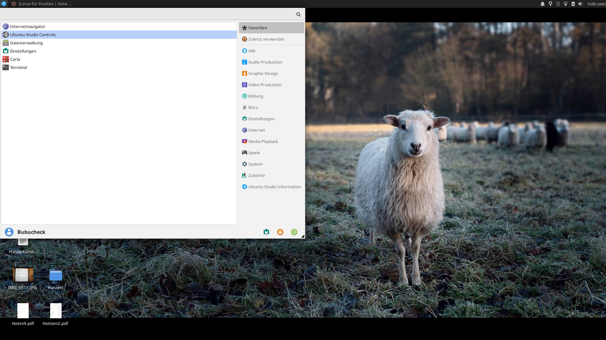Screen dimensions: 606x340
Task: Show the Alle category
Action: click(x=272, y=51)
